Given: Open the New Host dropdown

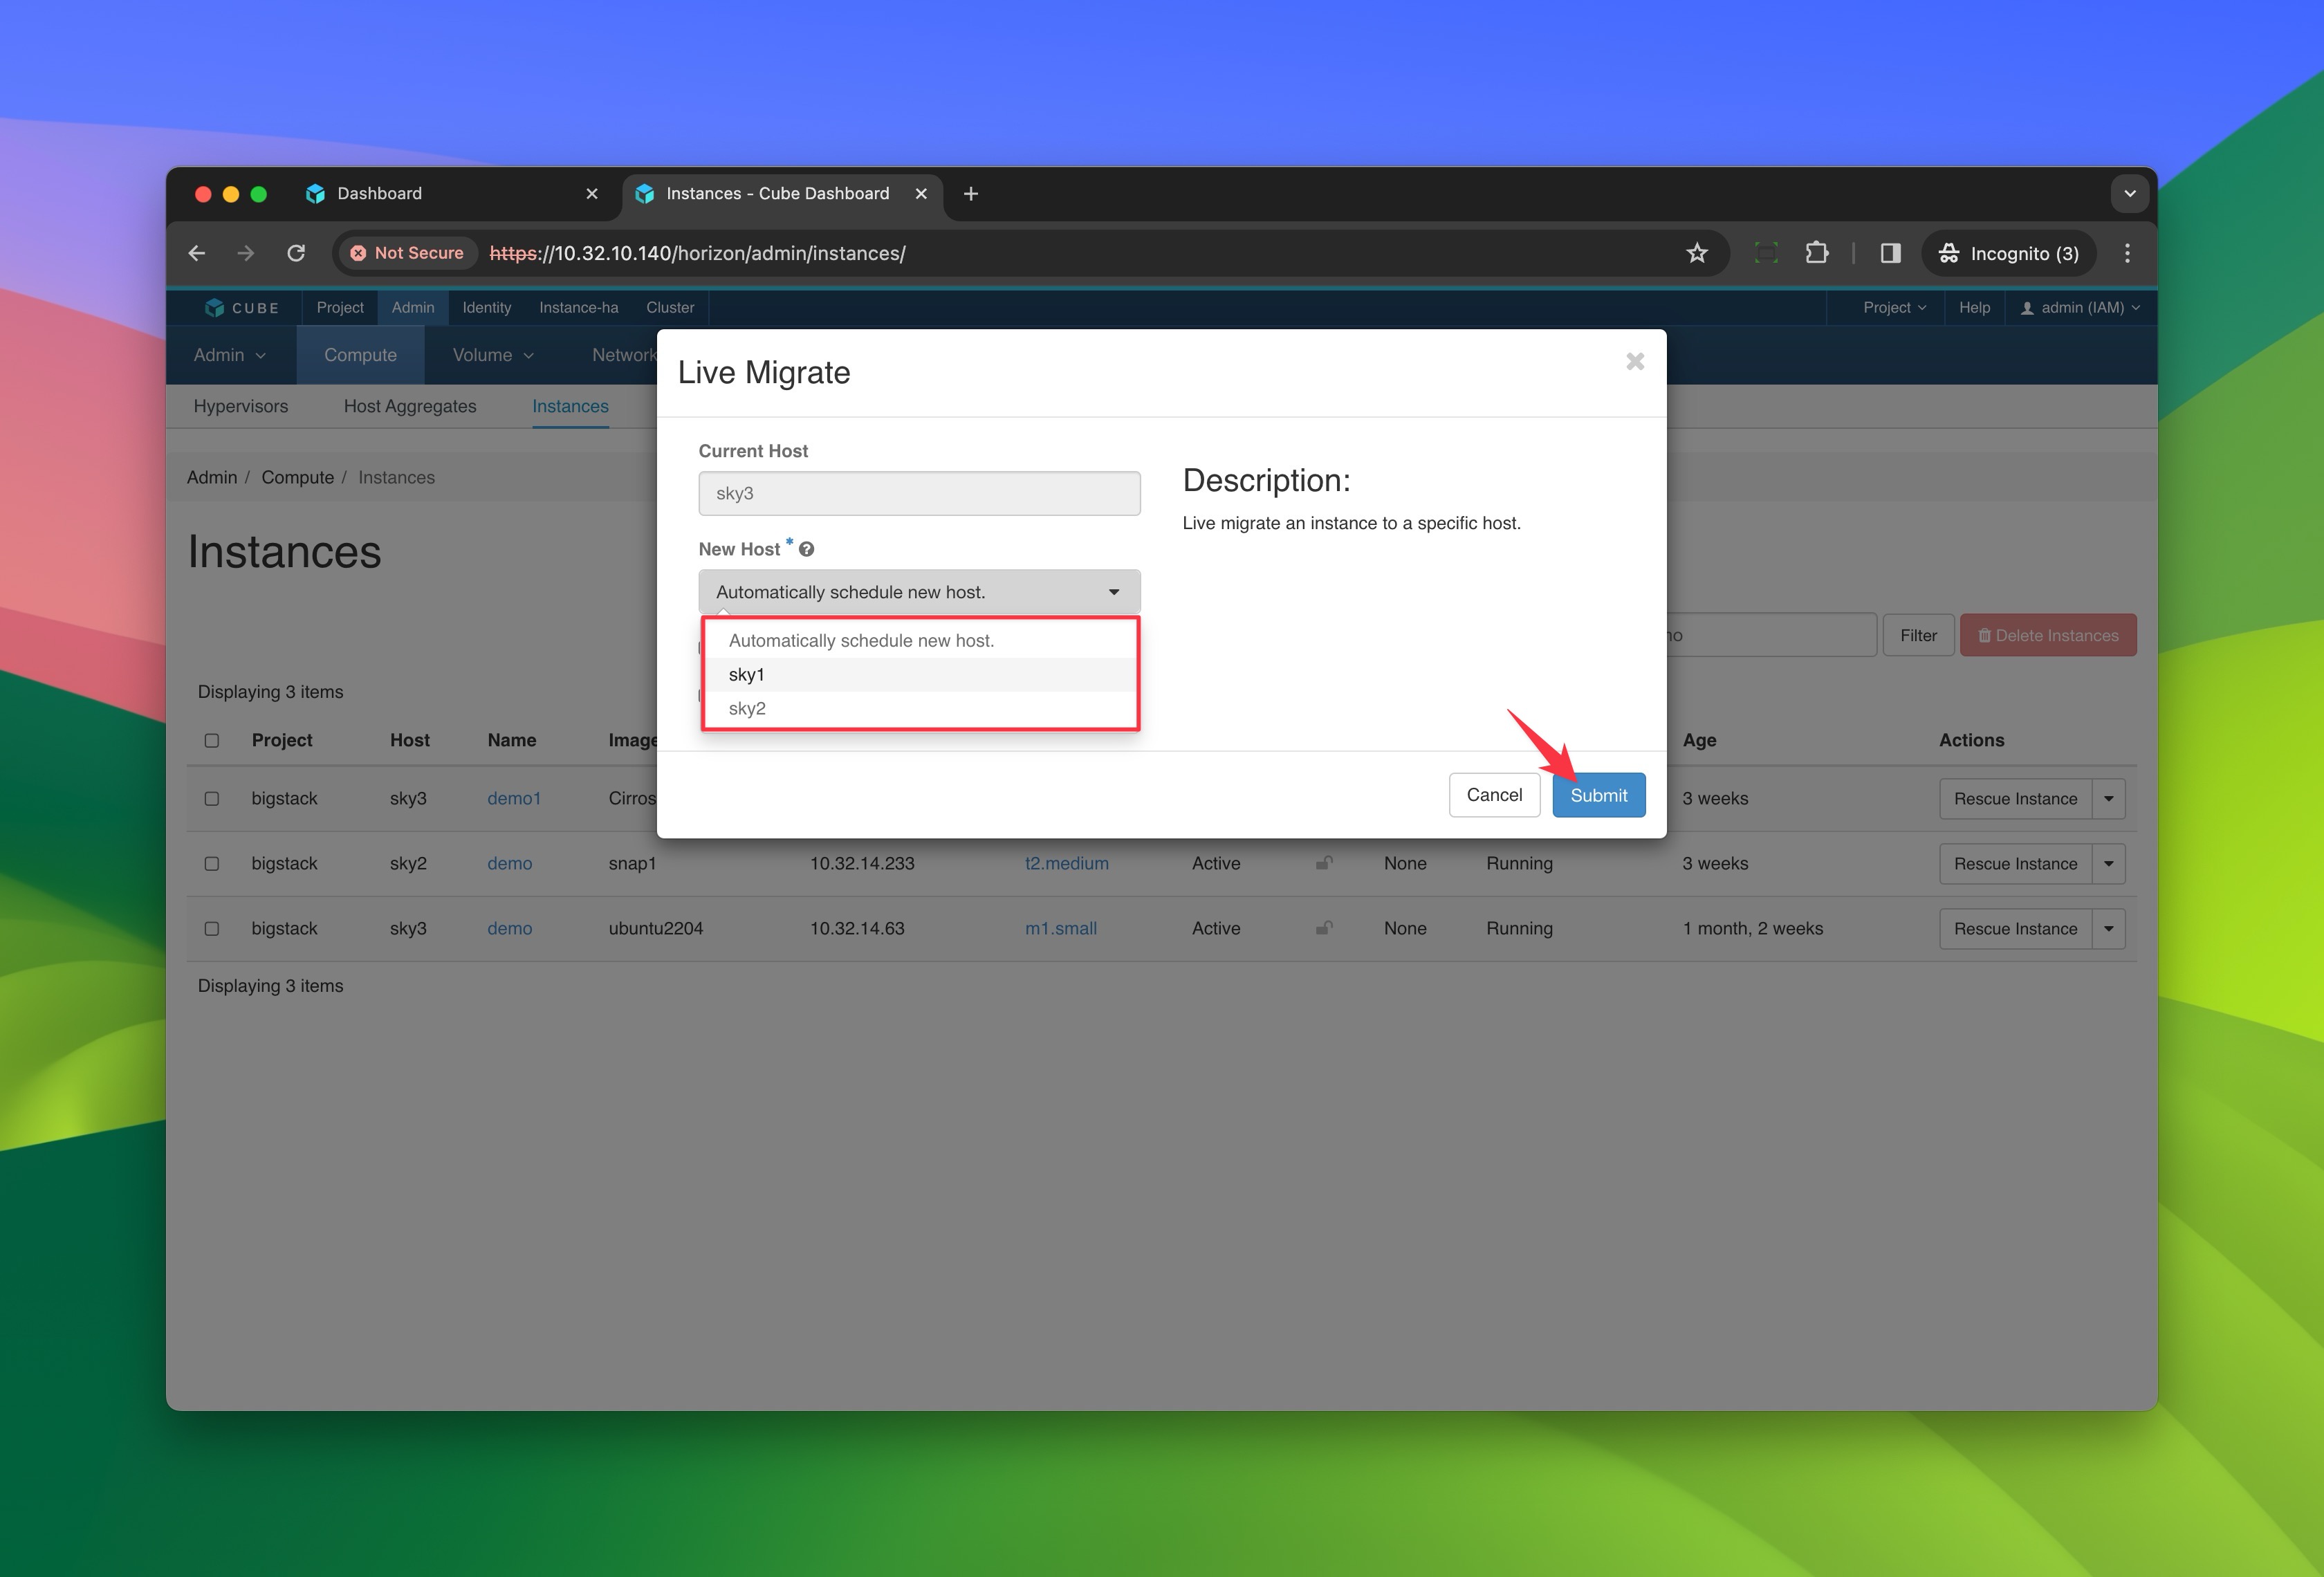Looking at the screenshot, I should (x=919, y=592).
